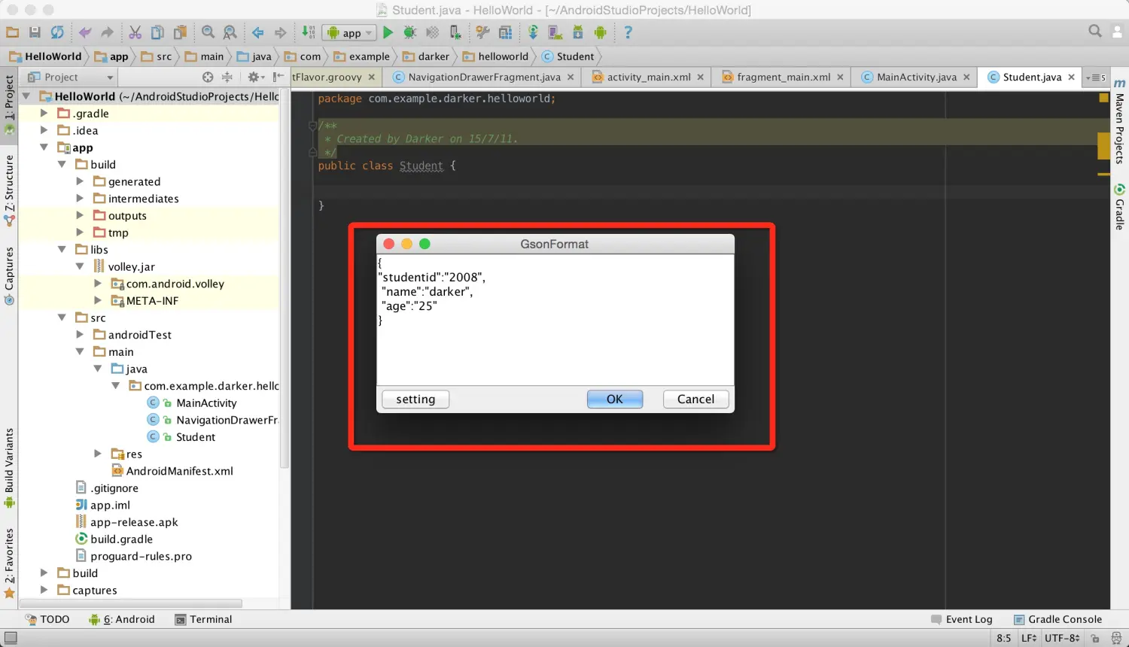This screenshot has height=647, width=1129.
Task: Expand the .gradle folder
Action: coord(44,113)
